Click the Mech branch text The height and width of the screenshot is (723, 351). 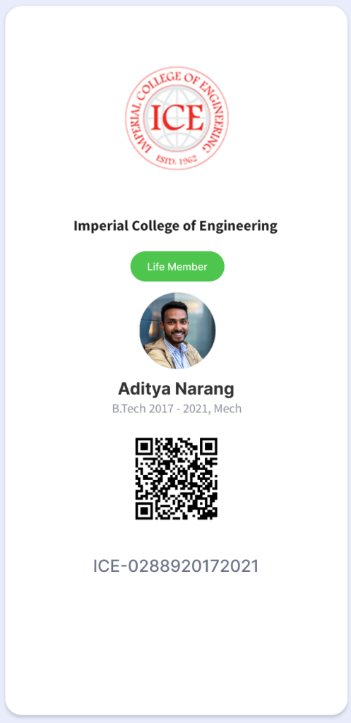coord(228,409)
